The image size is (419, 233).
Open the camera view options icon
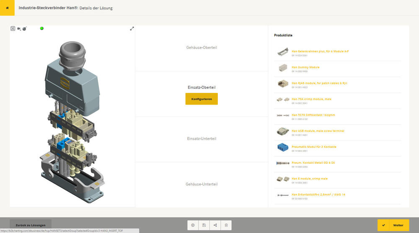(19, 28)
